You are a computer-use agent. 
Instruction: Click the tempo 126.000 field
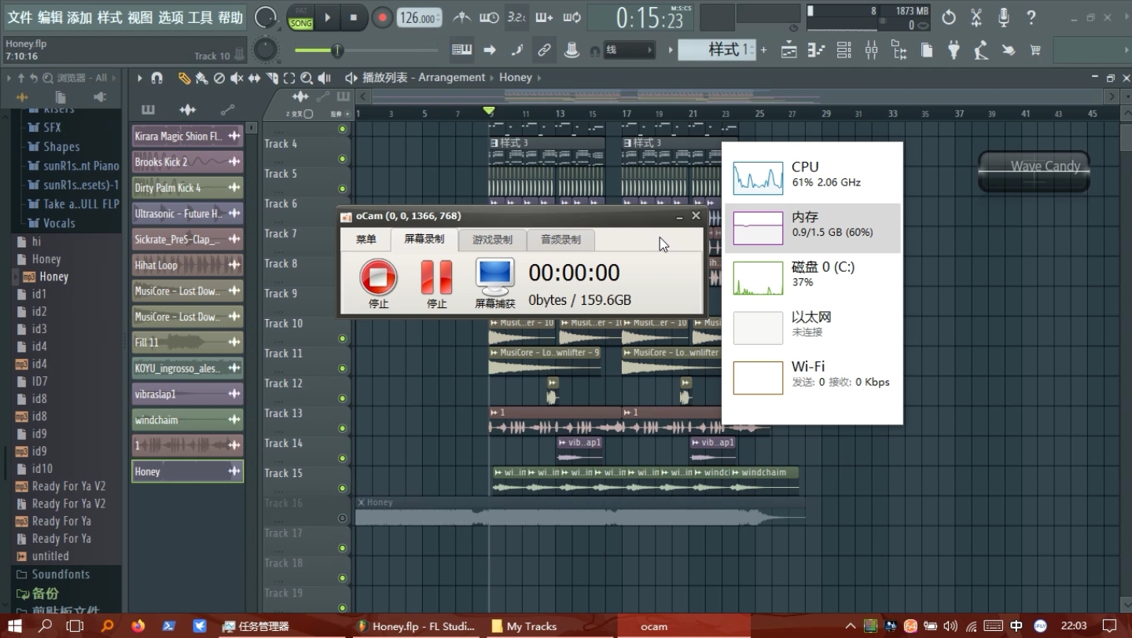click(418, 17)
